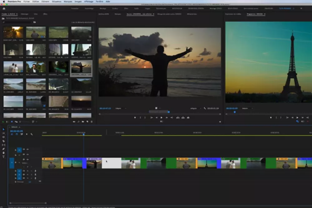
Task: Toggle V1 track output eye icon
Action: [x=27, y=160]
